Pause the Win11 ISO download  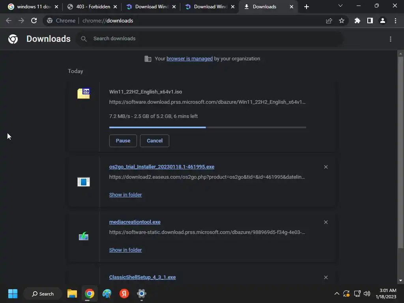[123, 141]
